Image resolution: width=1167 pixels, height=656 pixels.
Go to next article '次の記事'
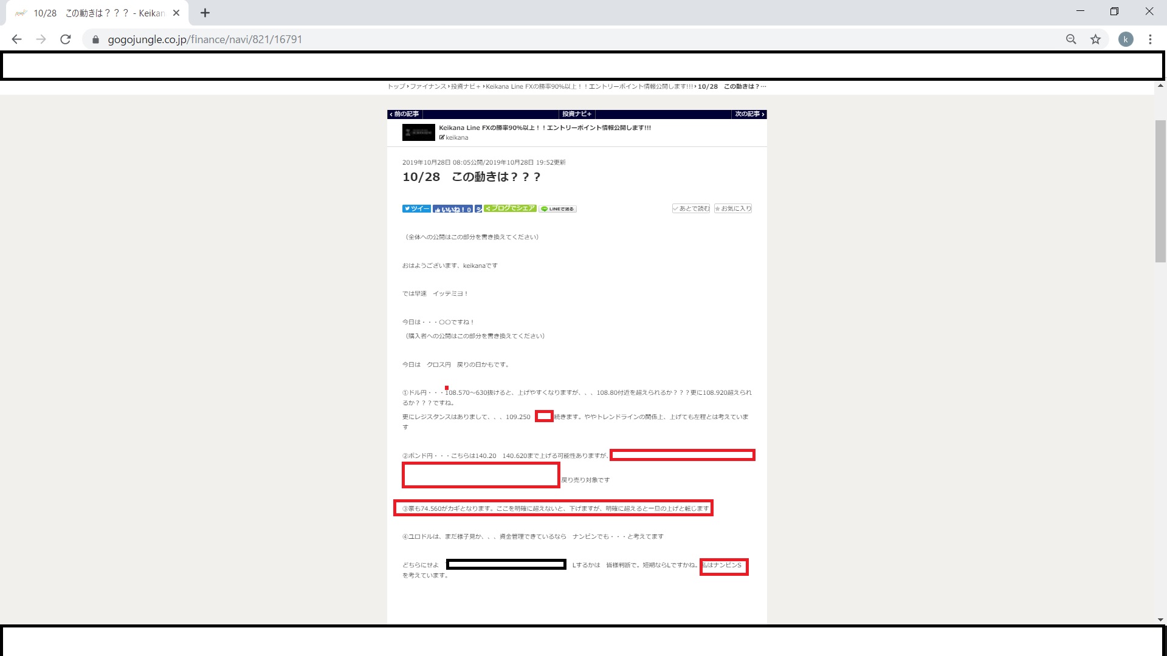pyautogui.click(x=749, y=114)
